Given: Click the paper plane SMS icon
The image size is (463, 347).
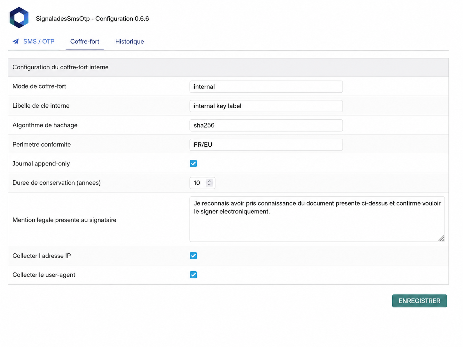Looking at the screenshot, I should click(x=16, y=42).
